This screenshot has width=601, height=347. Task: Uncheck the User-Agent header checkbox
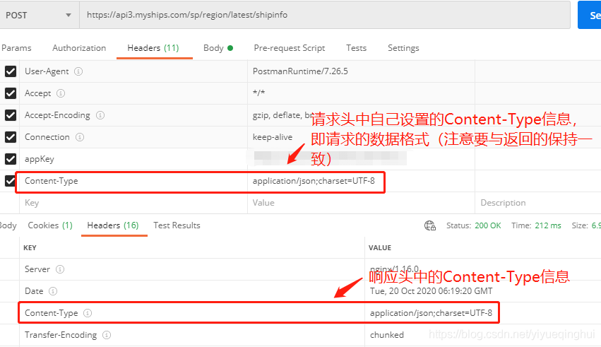click(11, 71)
